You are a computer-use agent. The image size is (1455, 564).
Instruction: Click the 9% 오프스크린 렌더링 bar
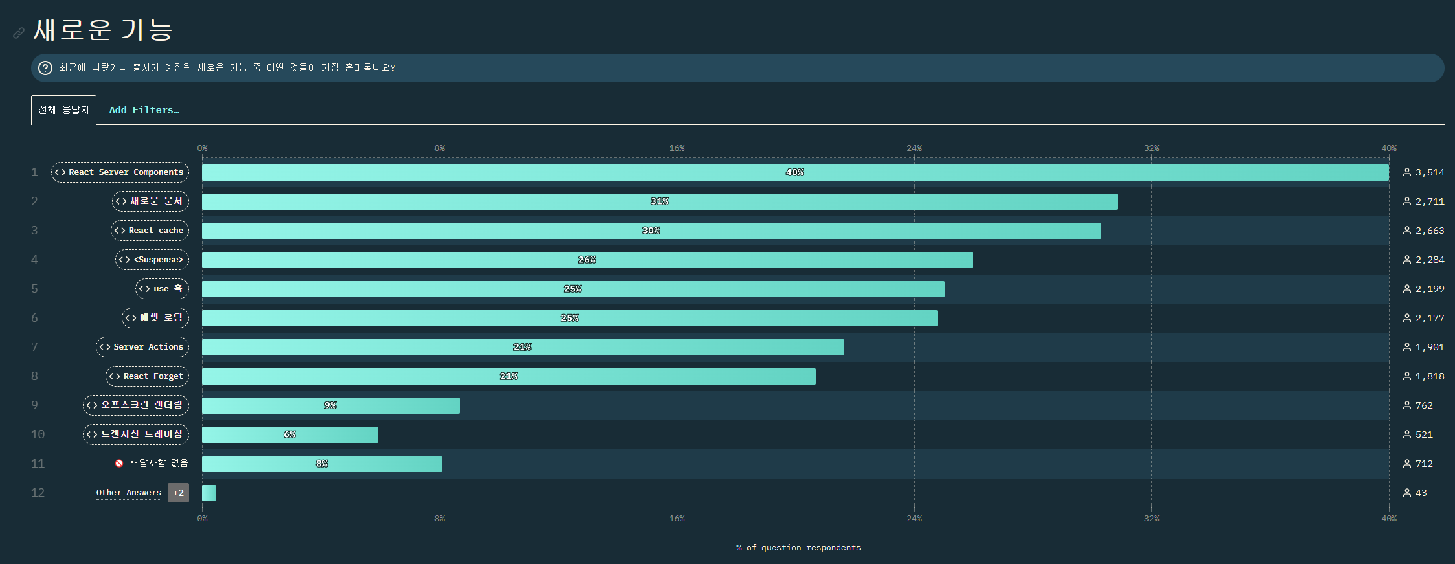click(x=331, y=405)
